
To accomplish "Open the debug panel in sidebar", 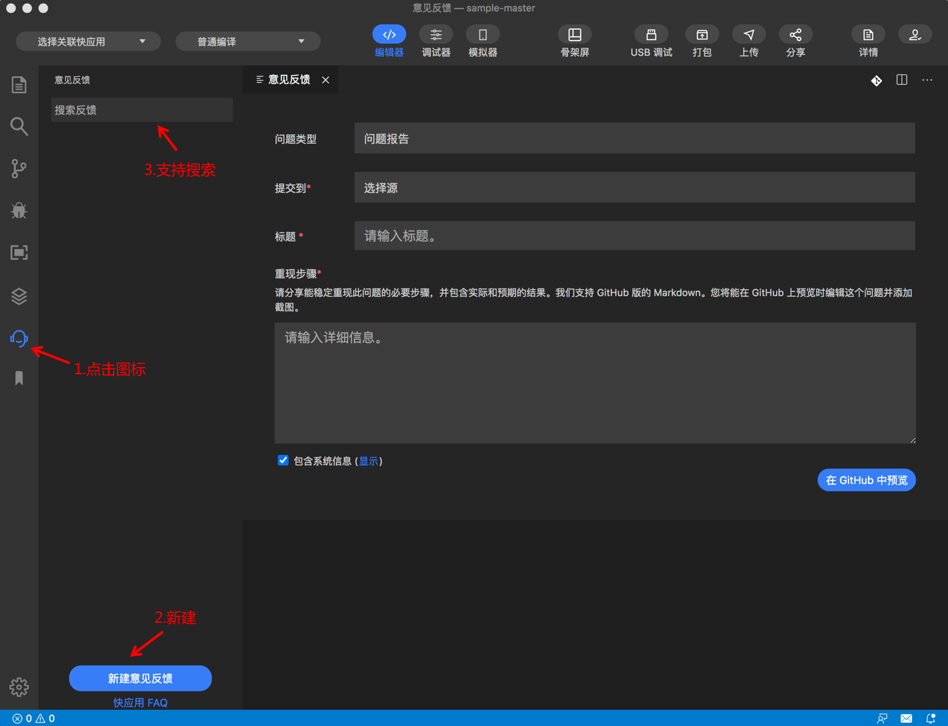I will point(19,210).
